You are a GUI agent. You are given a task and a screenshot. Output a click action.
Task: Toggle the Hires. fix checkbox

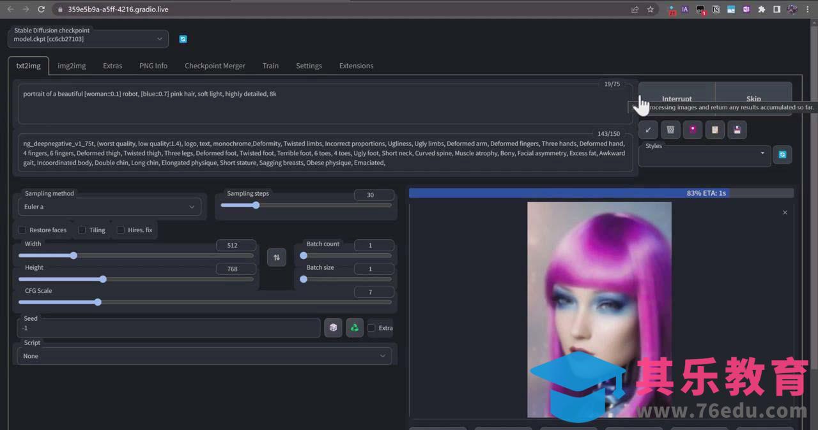[120, 230]
